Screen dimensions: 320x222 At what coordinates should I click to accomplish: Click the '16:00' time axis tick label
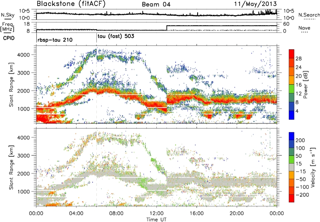pos(196,214)
